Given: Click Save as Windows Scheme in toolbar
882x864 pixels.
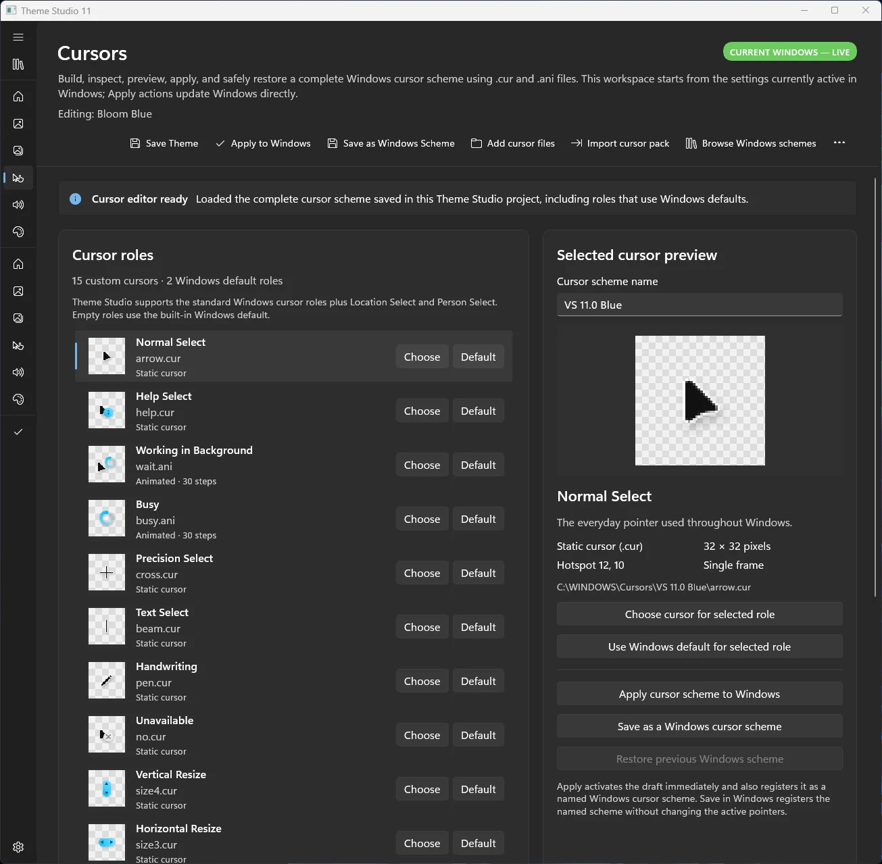Looking at the screenshot, I should [x=391, y=143].
